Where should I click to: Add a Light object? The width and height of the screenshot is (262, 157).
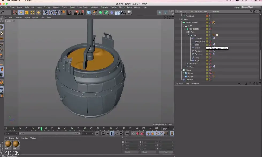pos(129,13)
